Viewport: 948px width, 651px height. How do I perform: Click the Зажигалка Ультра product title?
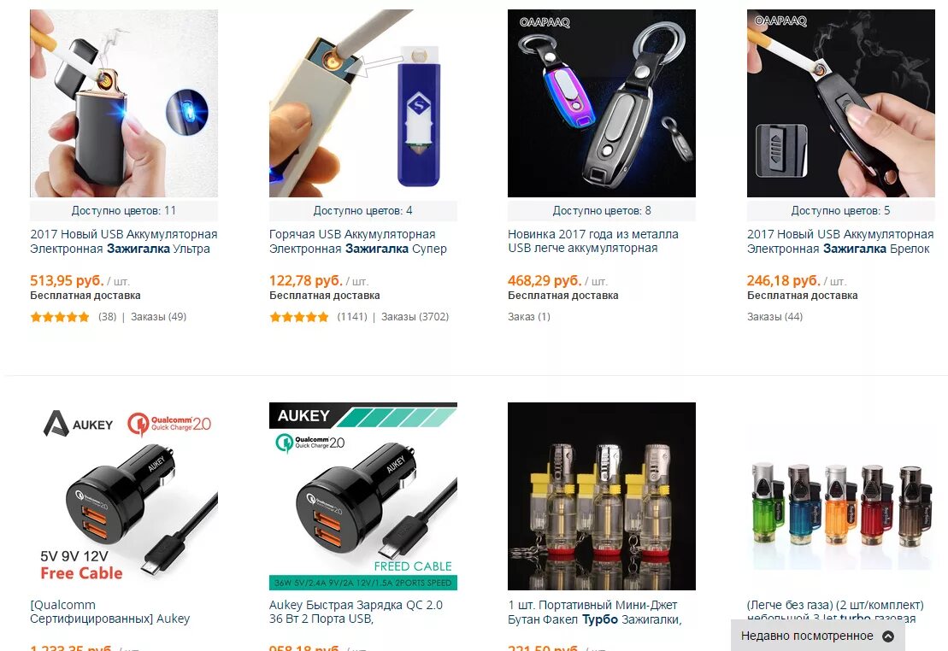click(x=124, y=241)
